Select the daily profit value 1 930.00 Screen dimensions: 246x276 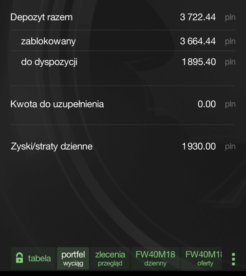click(x=199, y=146)
